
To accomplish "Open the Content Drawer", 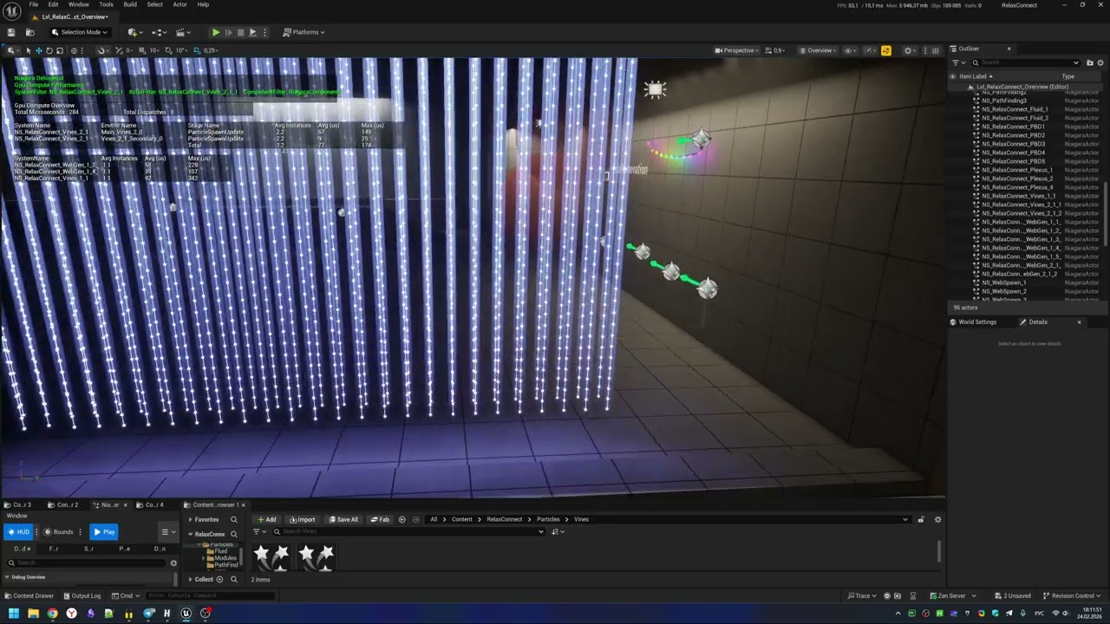I will [29, 596].
